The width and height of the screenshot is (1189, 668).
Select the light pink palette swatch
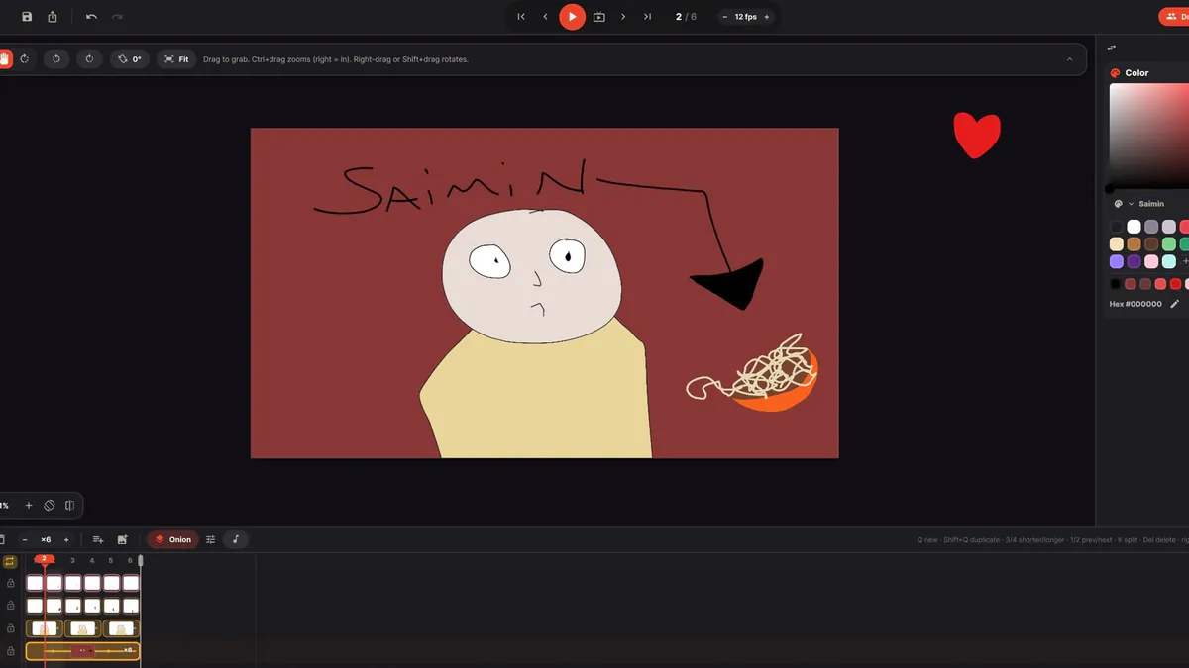[1151, 262]
